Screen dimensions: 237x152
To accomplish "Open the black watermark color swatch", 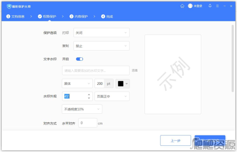I will point(120,84).
